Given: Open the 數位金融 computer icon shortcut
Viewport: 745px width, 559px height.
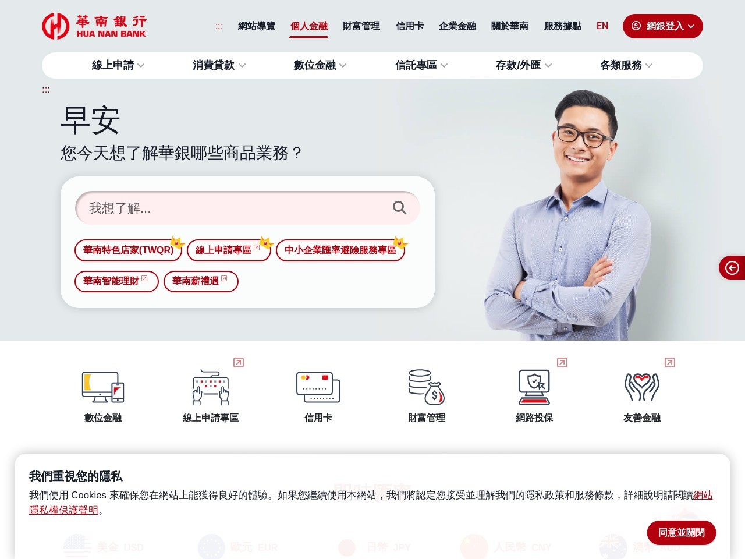Looking at the screenshot, I should tap(103, 387).
